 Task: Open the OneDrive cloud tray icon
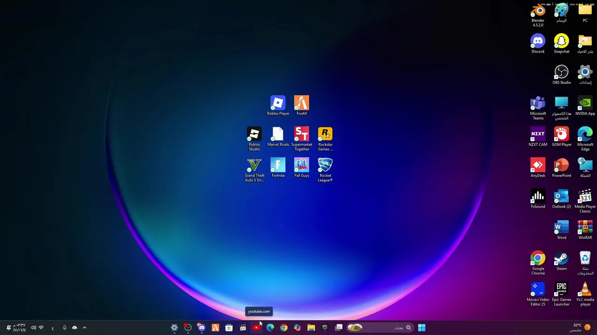tap(75, 328)
